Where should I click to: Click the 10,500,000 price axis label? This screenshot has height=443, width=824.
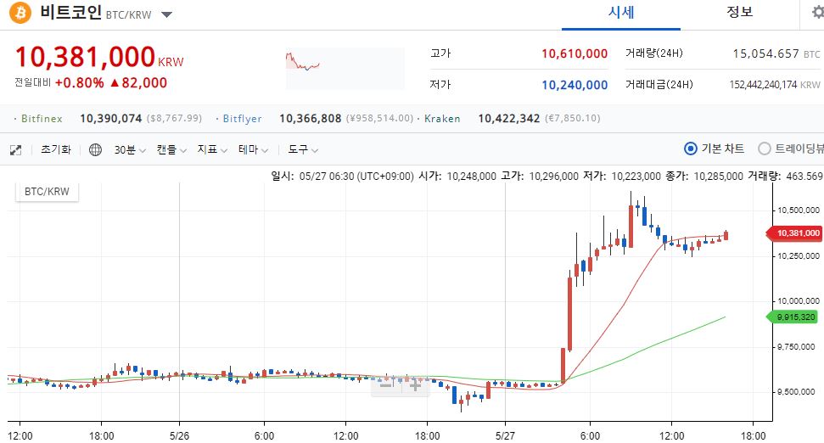[x=799, y=210]
